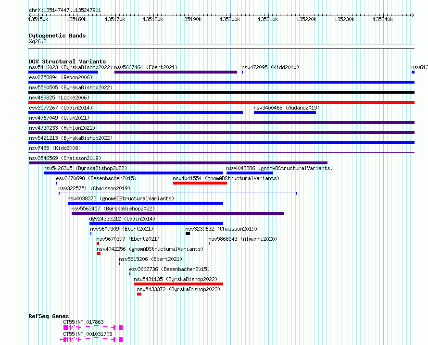Click the 135220k ruler position

pyautogui.click(x=306, y=19)
